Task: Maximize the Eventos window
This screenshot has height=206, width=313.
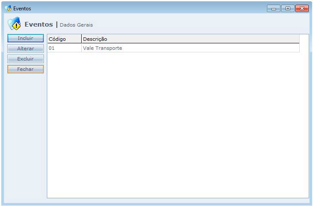Action: click(287, 8)
